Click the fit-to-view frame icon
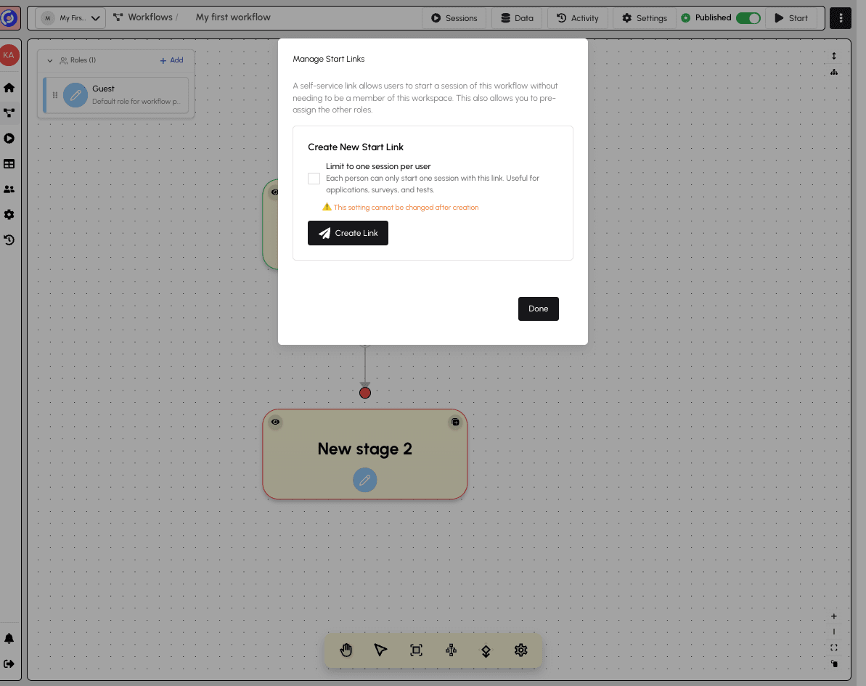 tap(416, 650)
